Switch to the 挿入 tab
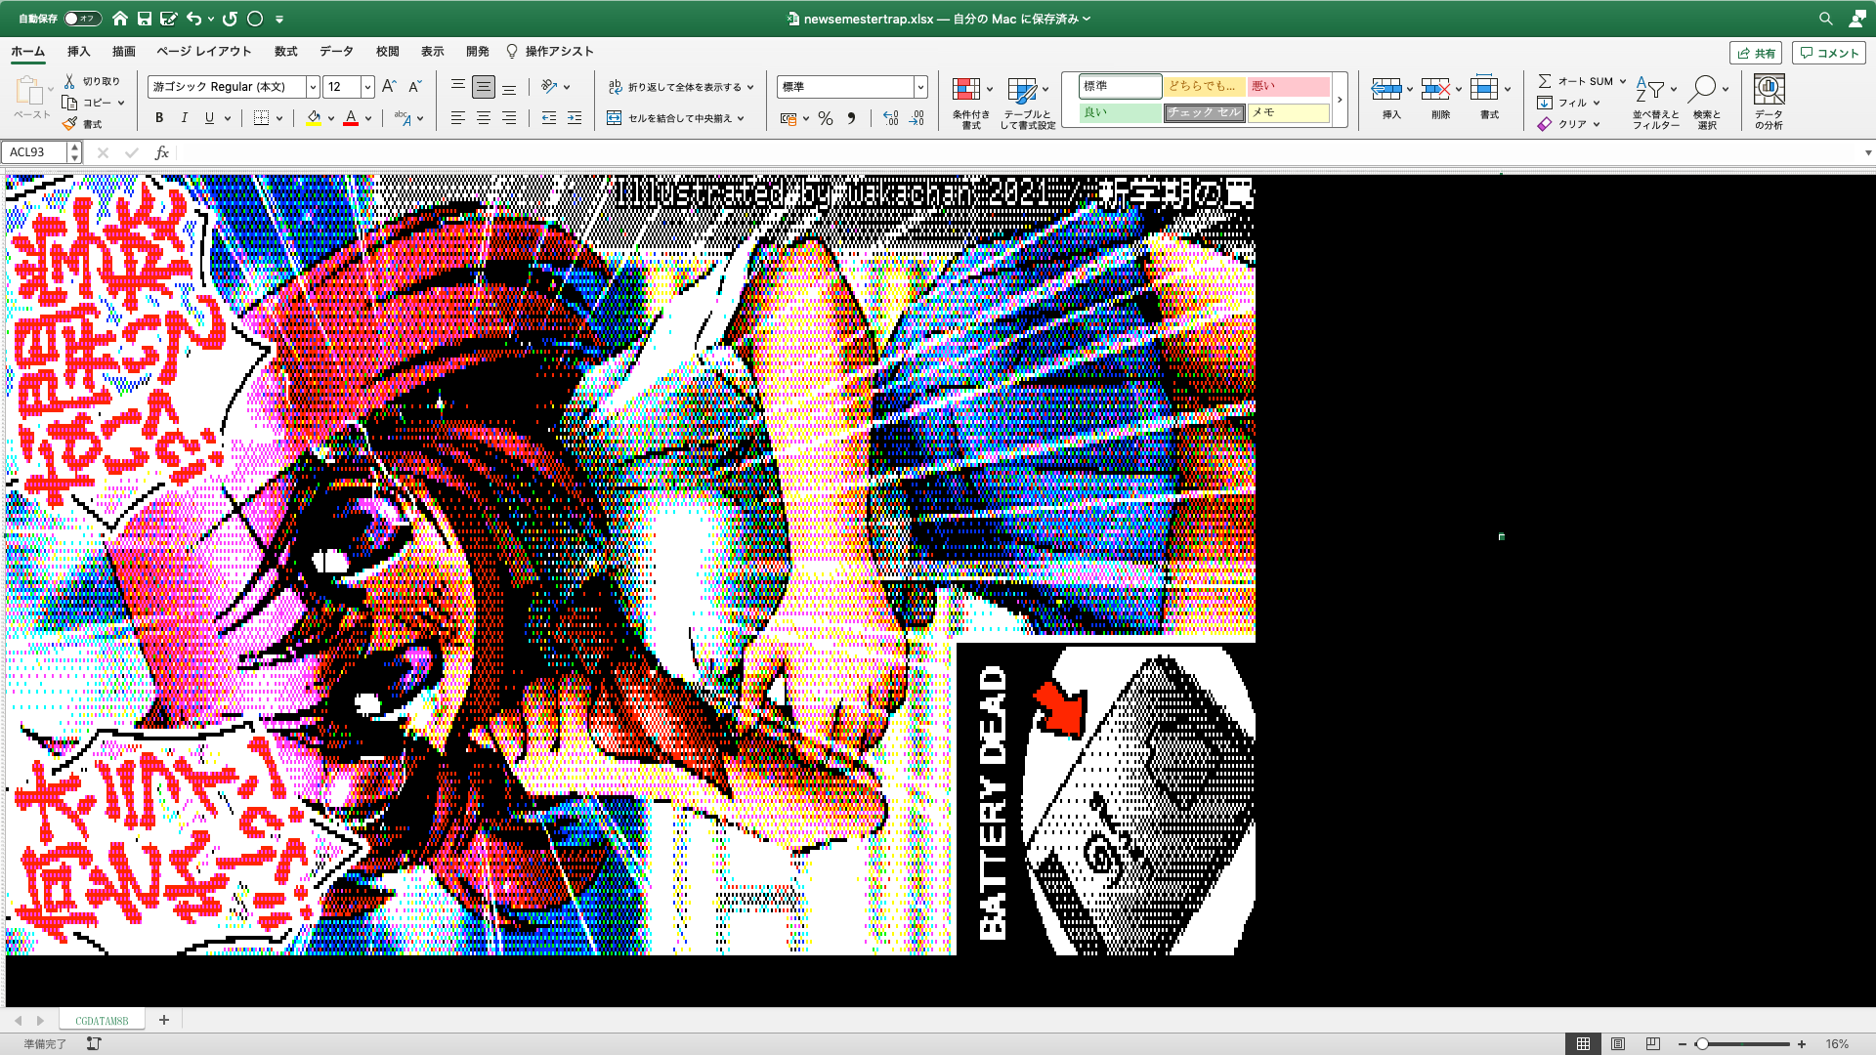The image size is (1876, 1055). 78,51
